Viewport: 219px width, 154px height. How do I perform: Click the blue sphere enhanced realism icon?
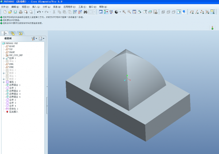184,12
